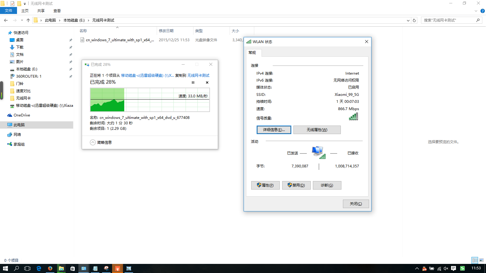
Task: Unpin 文档 using its pin icon
Action: coord(70,55)
